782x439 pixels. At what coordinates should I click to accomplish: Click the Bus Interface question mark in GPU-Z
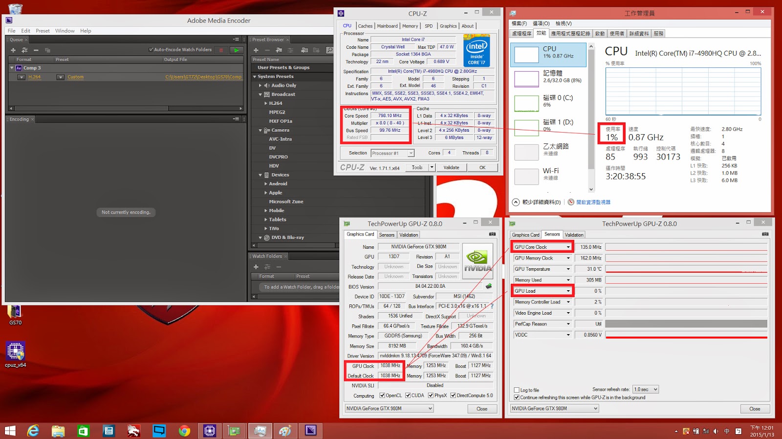[x=492, y=306]
